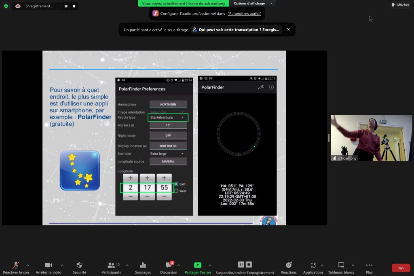Screen dimensions: 414x276
Task: Click the Afficher view button
Action: (x=401, y=5)
